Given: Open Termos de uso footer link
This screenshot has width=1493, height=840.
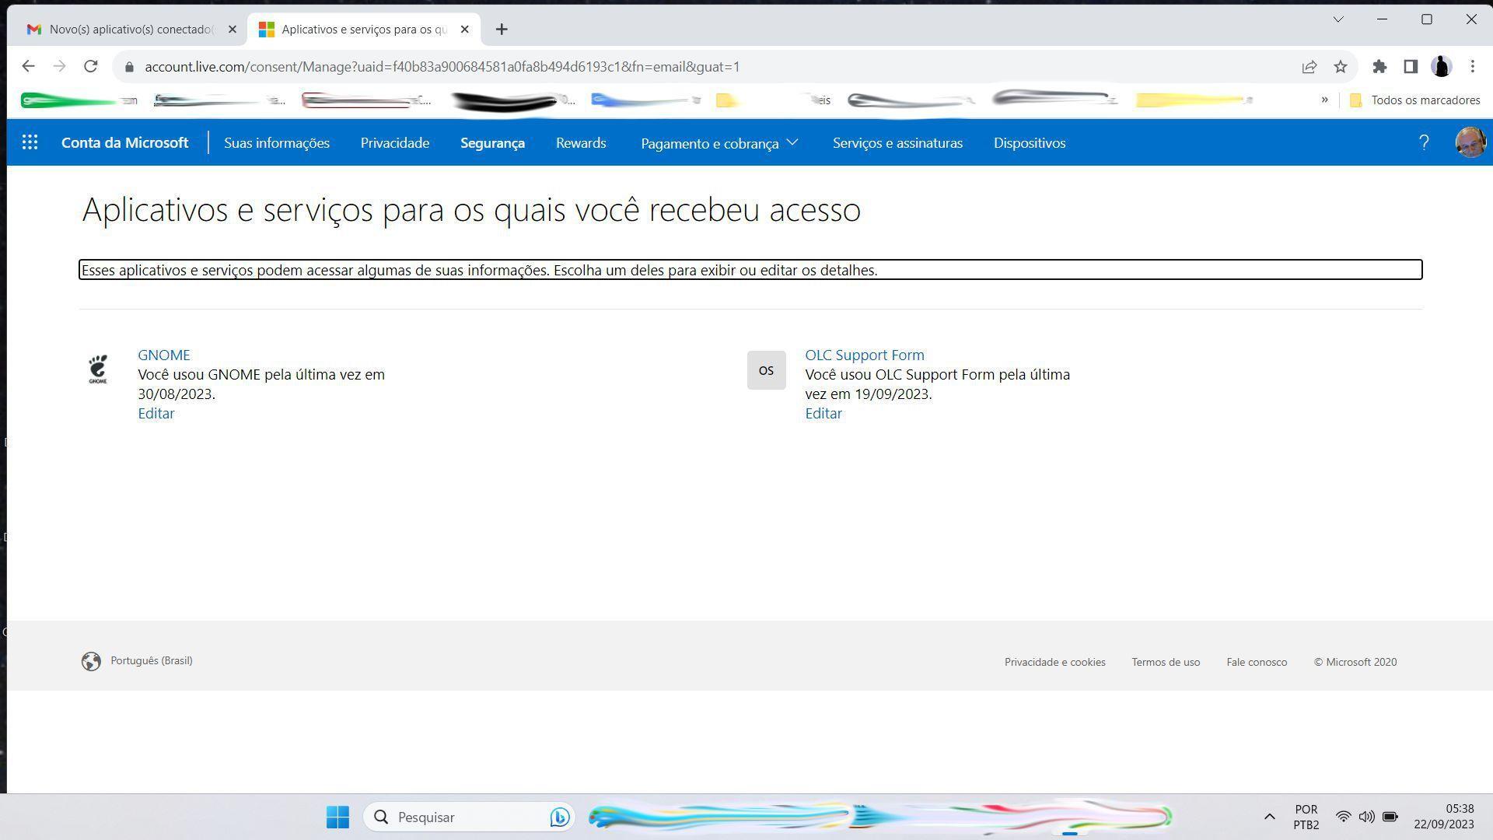Looking at the screenshot, I should [1166, 663].
